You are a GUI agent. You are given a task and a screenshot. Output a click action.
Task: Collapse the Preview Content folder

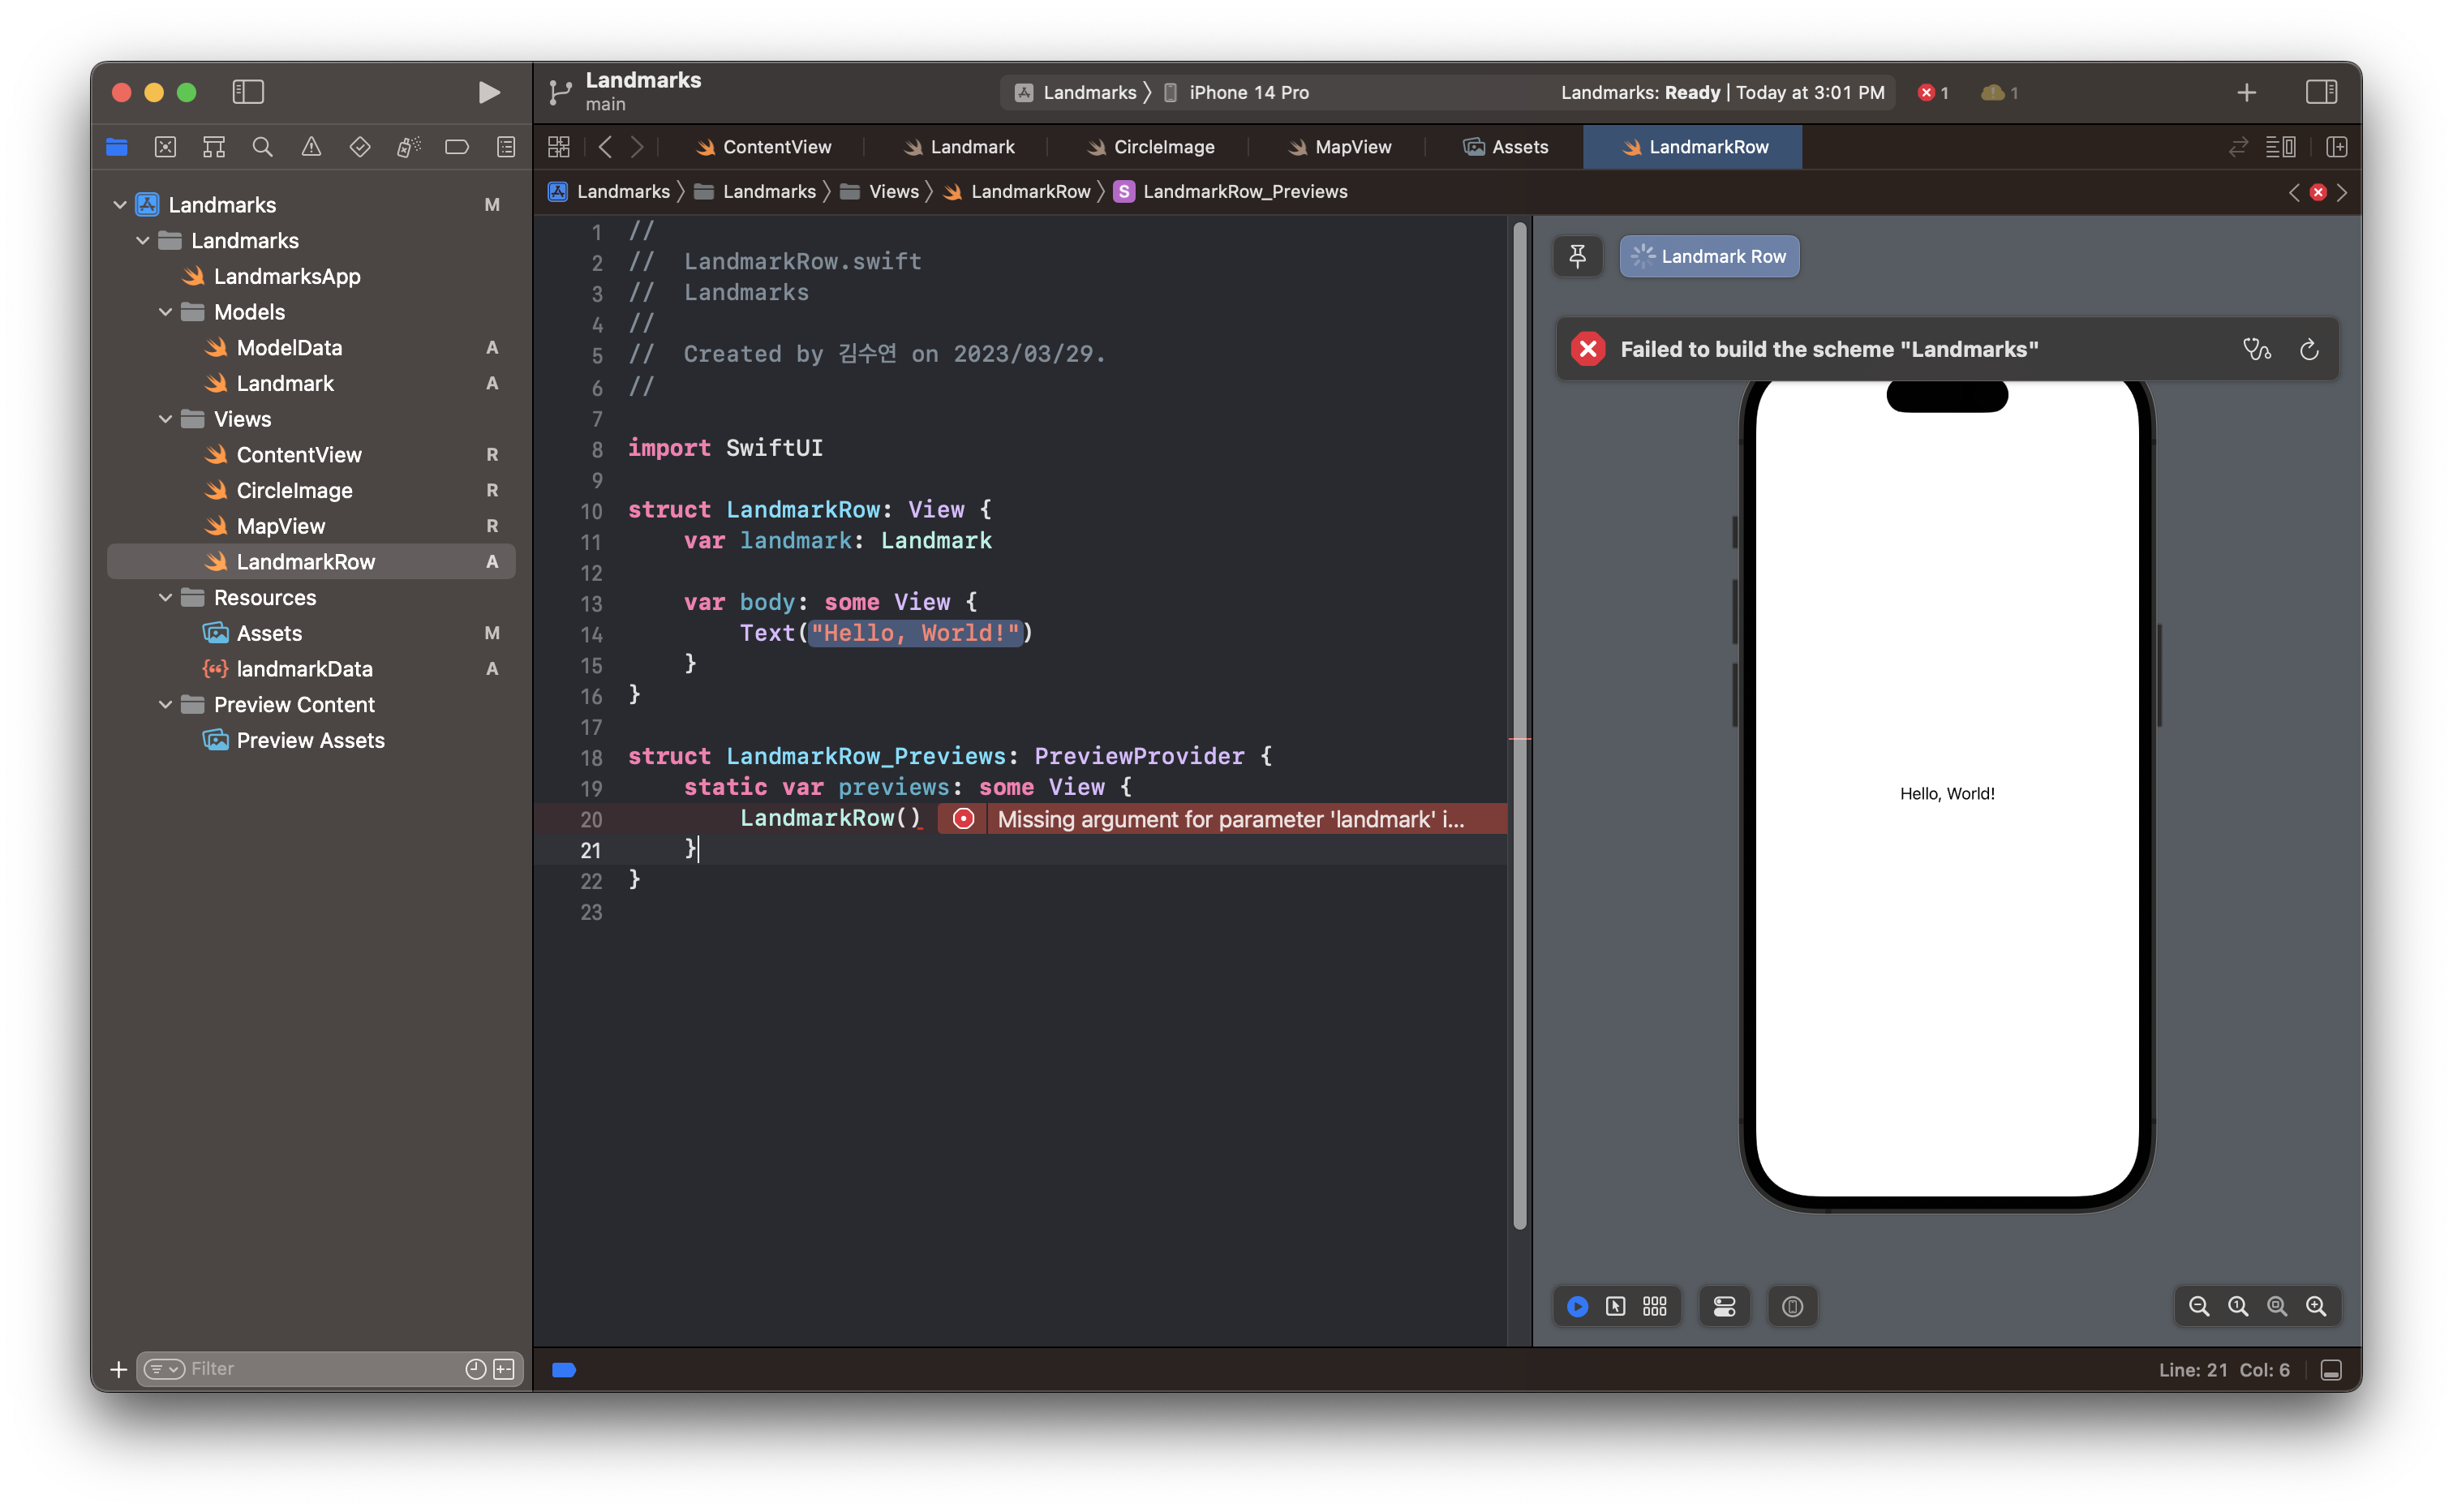click(x=165, y=704)
